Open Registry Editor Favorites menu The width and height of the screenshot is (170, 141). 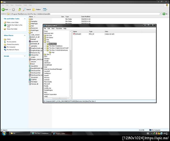(59, 29)
